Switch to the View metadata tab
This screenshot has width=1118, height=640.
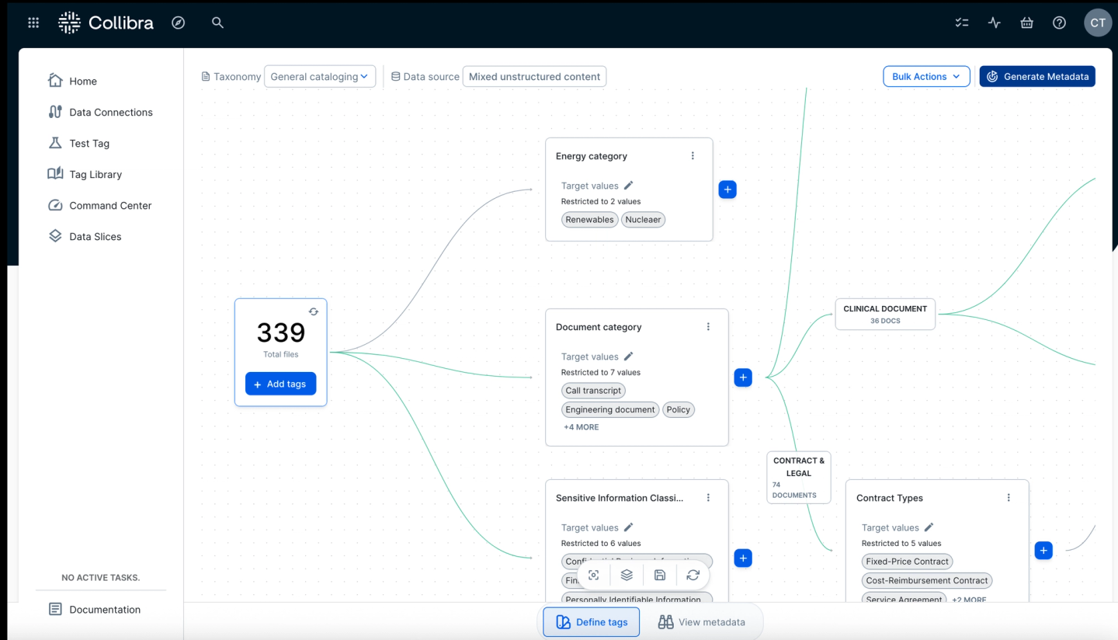point(702,622)
